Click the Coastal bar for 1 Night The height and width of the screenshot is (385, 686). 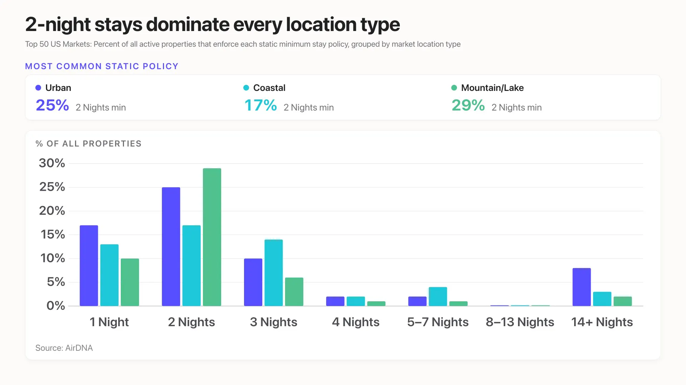pyautogui.click(x=109, y=275)
